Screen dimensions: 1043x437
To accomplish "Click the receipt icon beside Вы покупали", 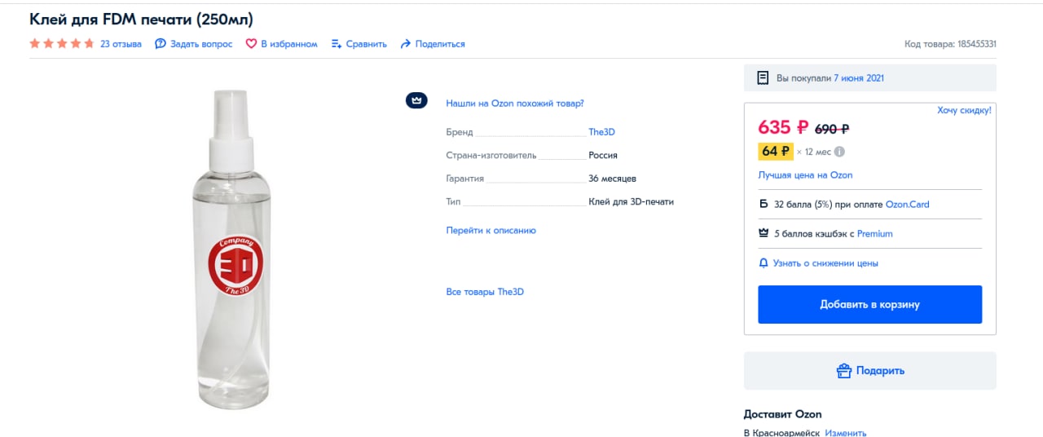I will 763,78.
